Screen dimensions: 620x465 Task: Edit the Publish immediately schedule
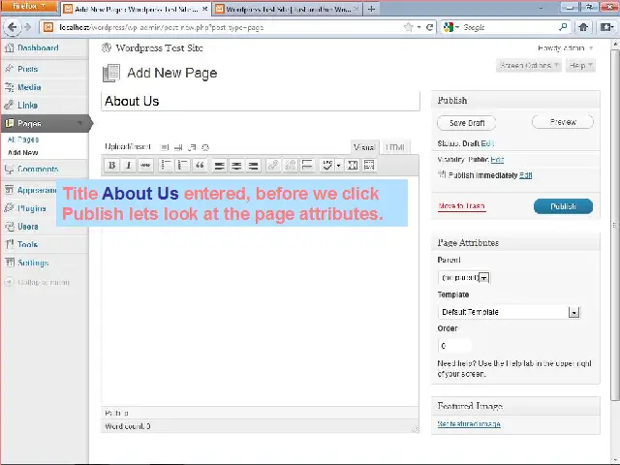525,175
